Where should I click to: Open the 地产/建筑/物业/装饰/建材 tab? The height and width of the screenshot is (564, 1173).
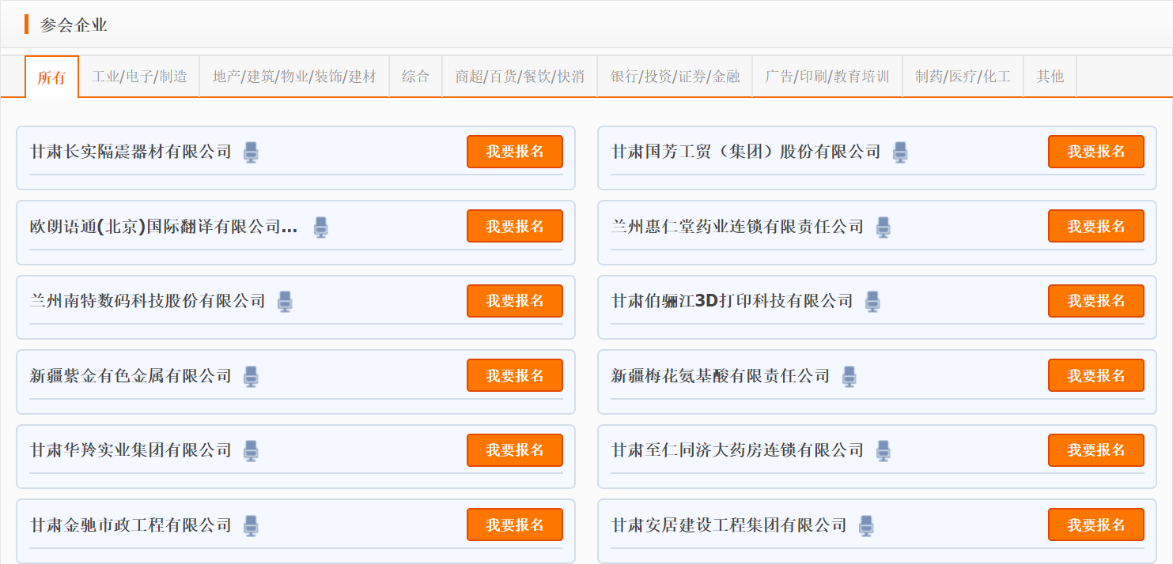[x=294, y=77]
